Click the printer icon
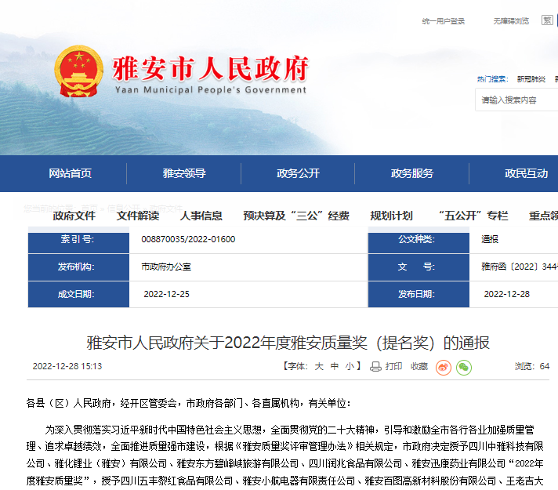 click(x=375, y=366)
